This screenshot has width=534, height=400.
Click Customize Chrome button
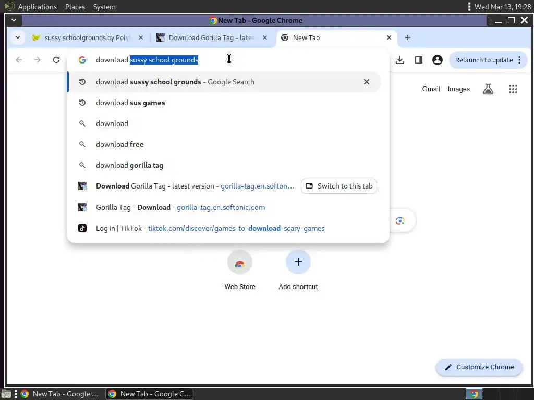479,367
